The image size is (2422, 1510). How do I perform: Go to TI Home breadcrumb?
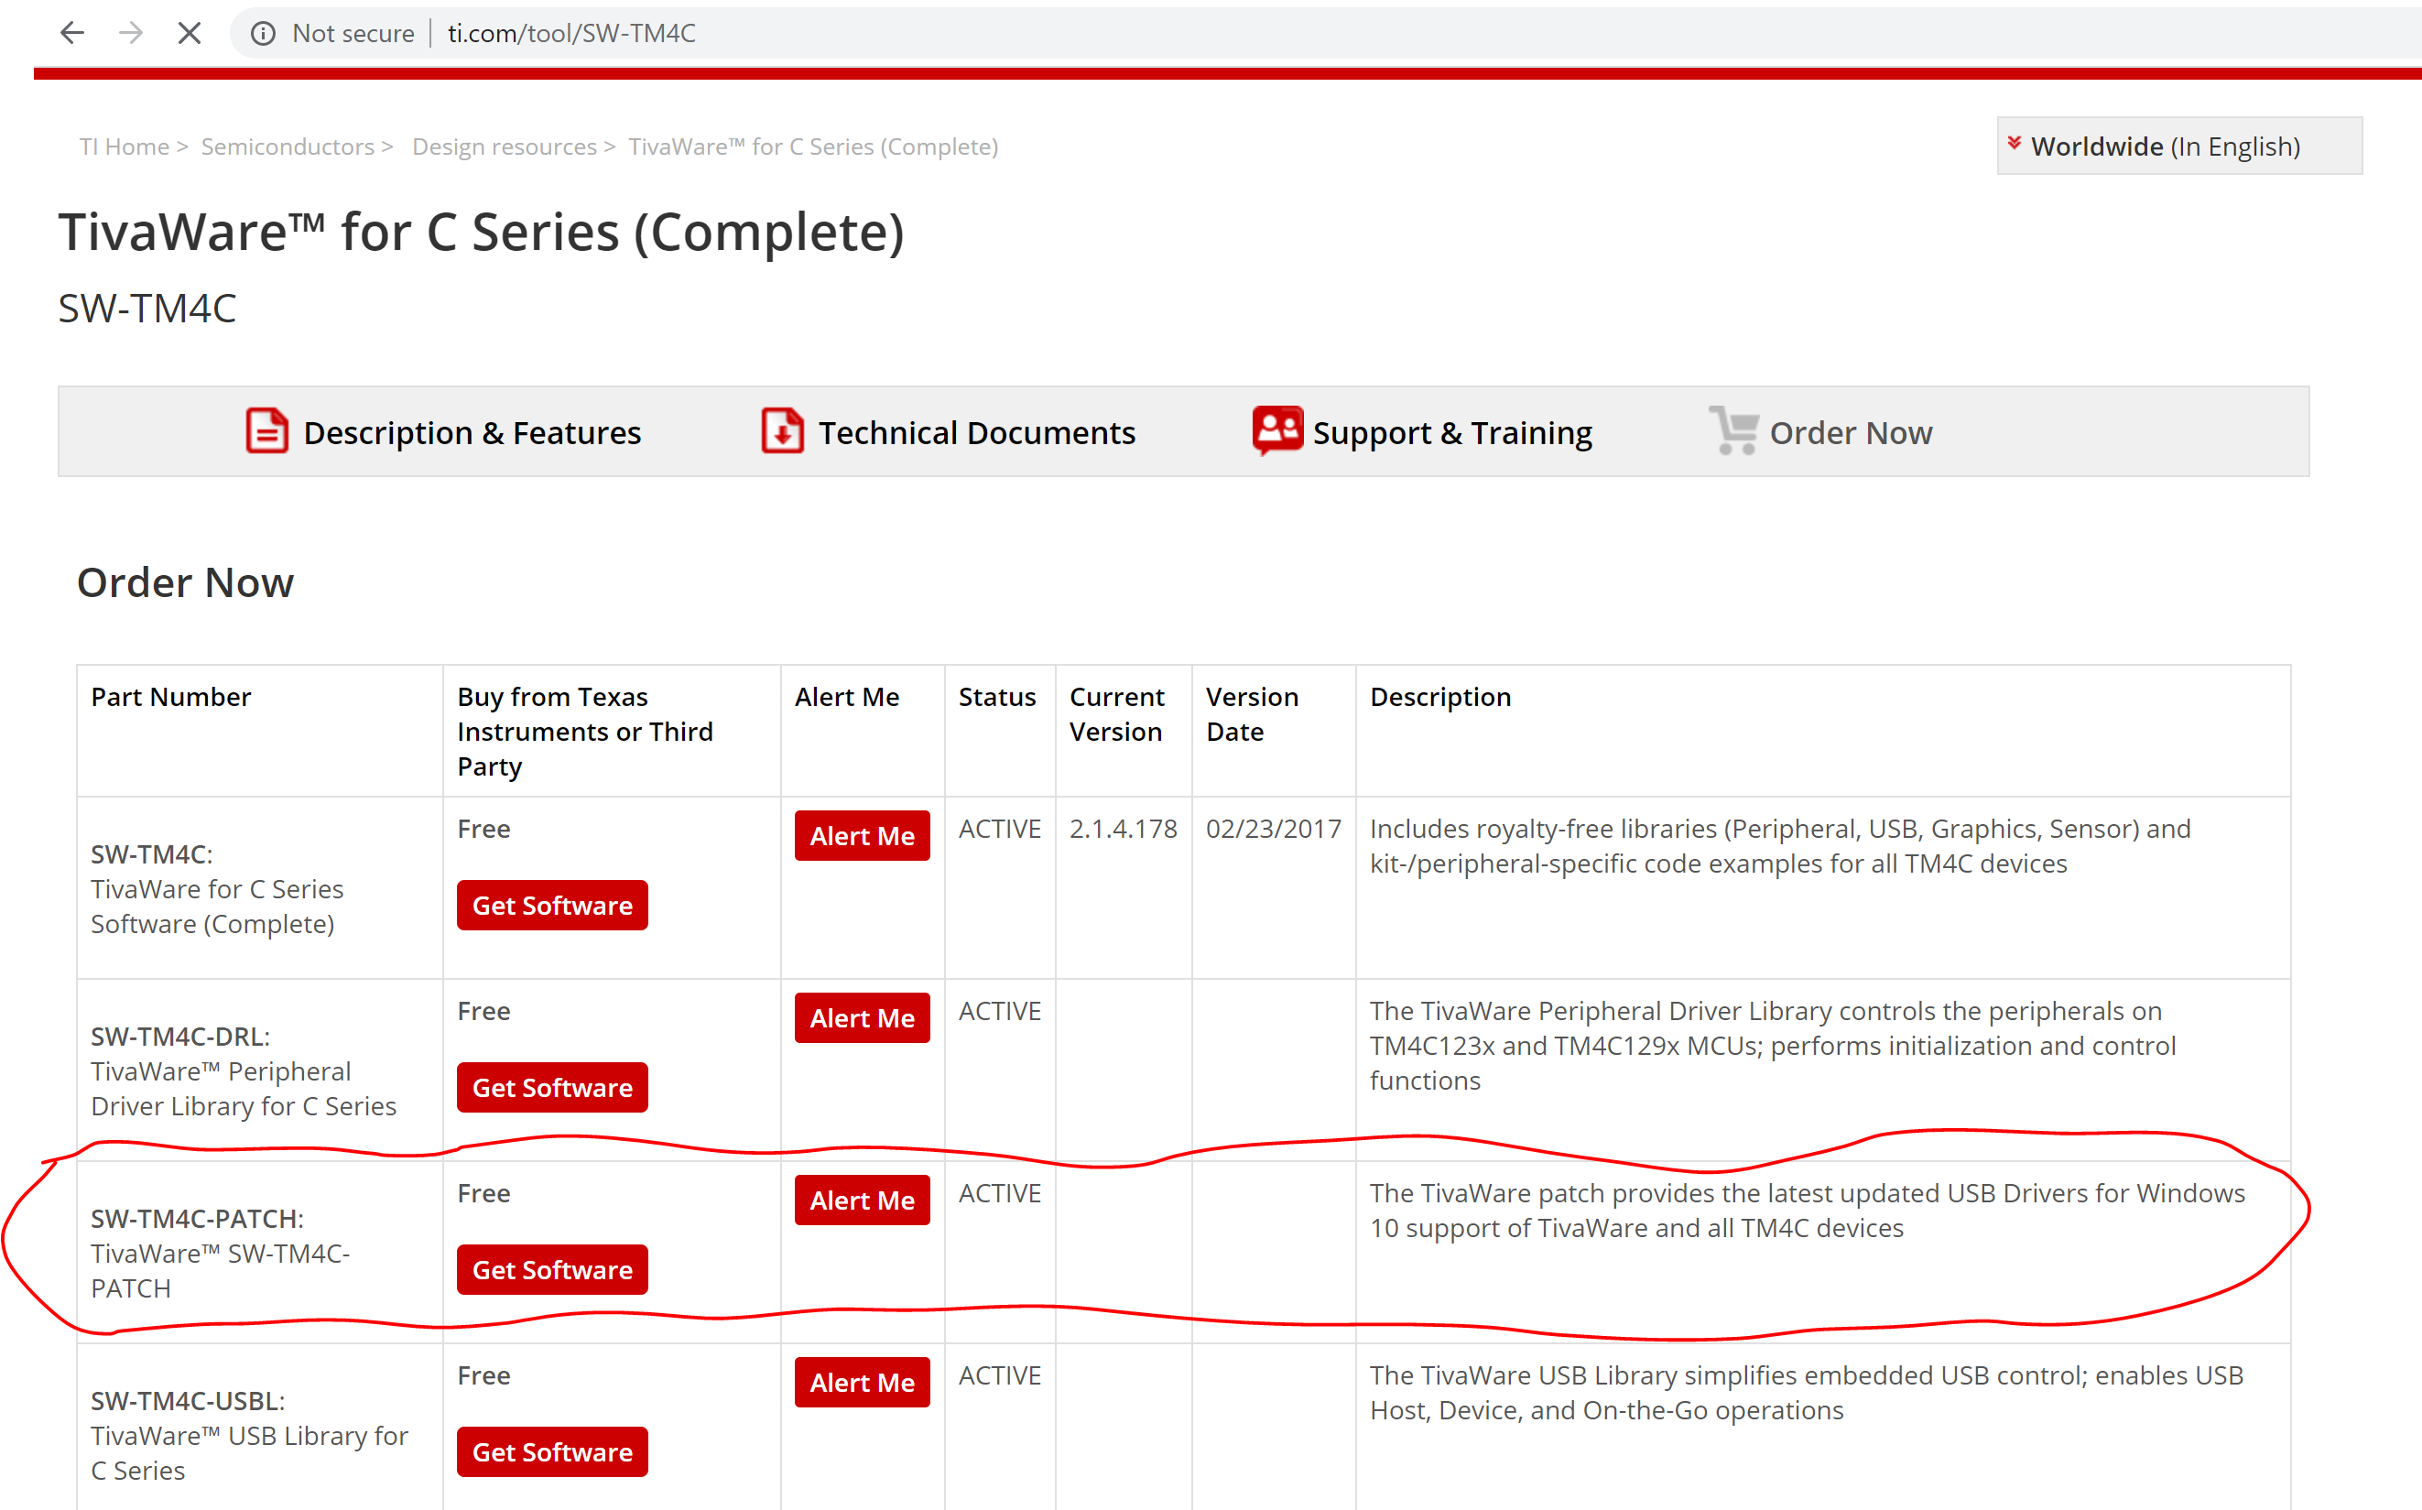pos(124,147)
